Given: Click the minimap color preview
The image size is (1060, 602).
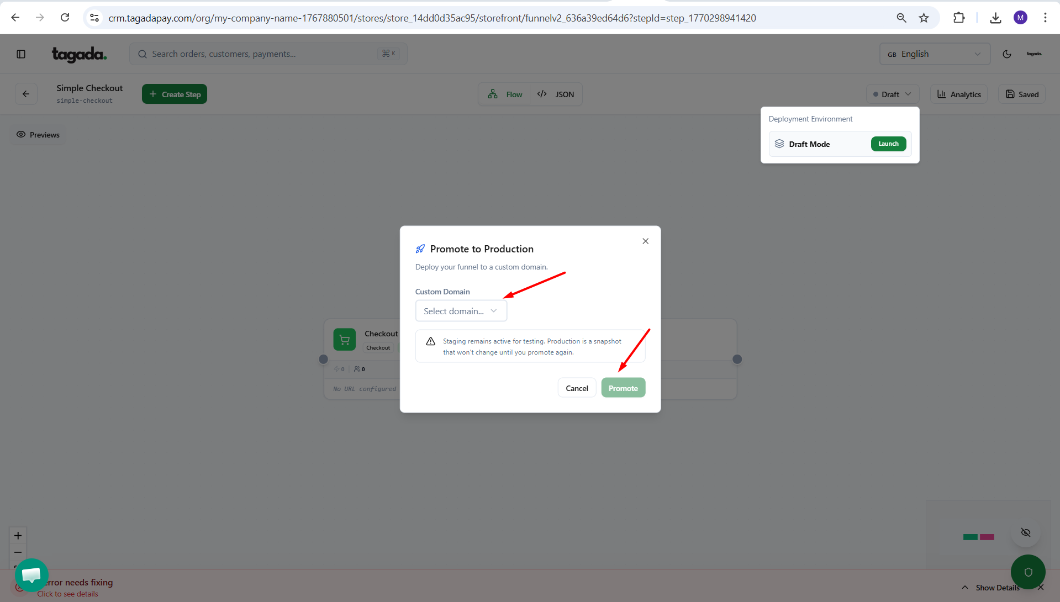Looking at the screenshot, I should tap(978, 537).
